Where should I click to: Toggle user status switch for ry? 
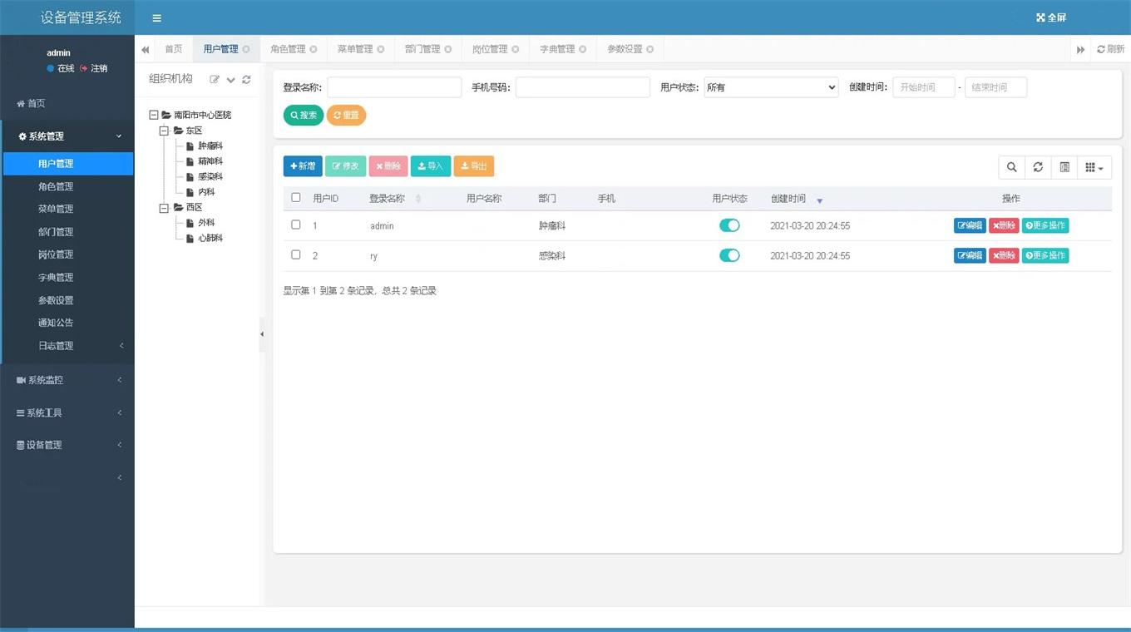729,255
